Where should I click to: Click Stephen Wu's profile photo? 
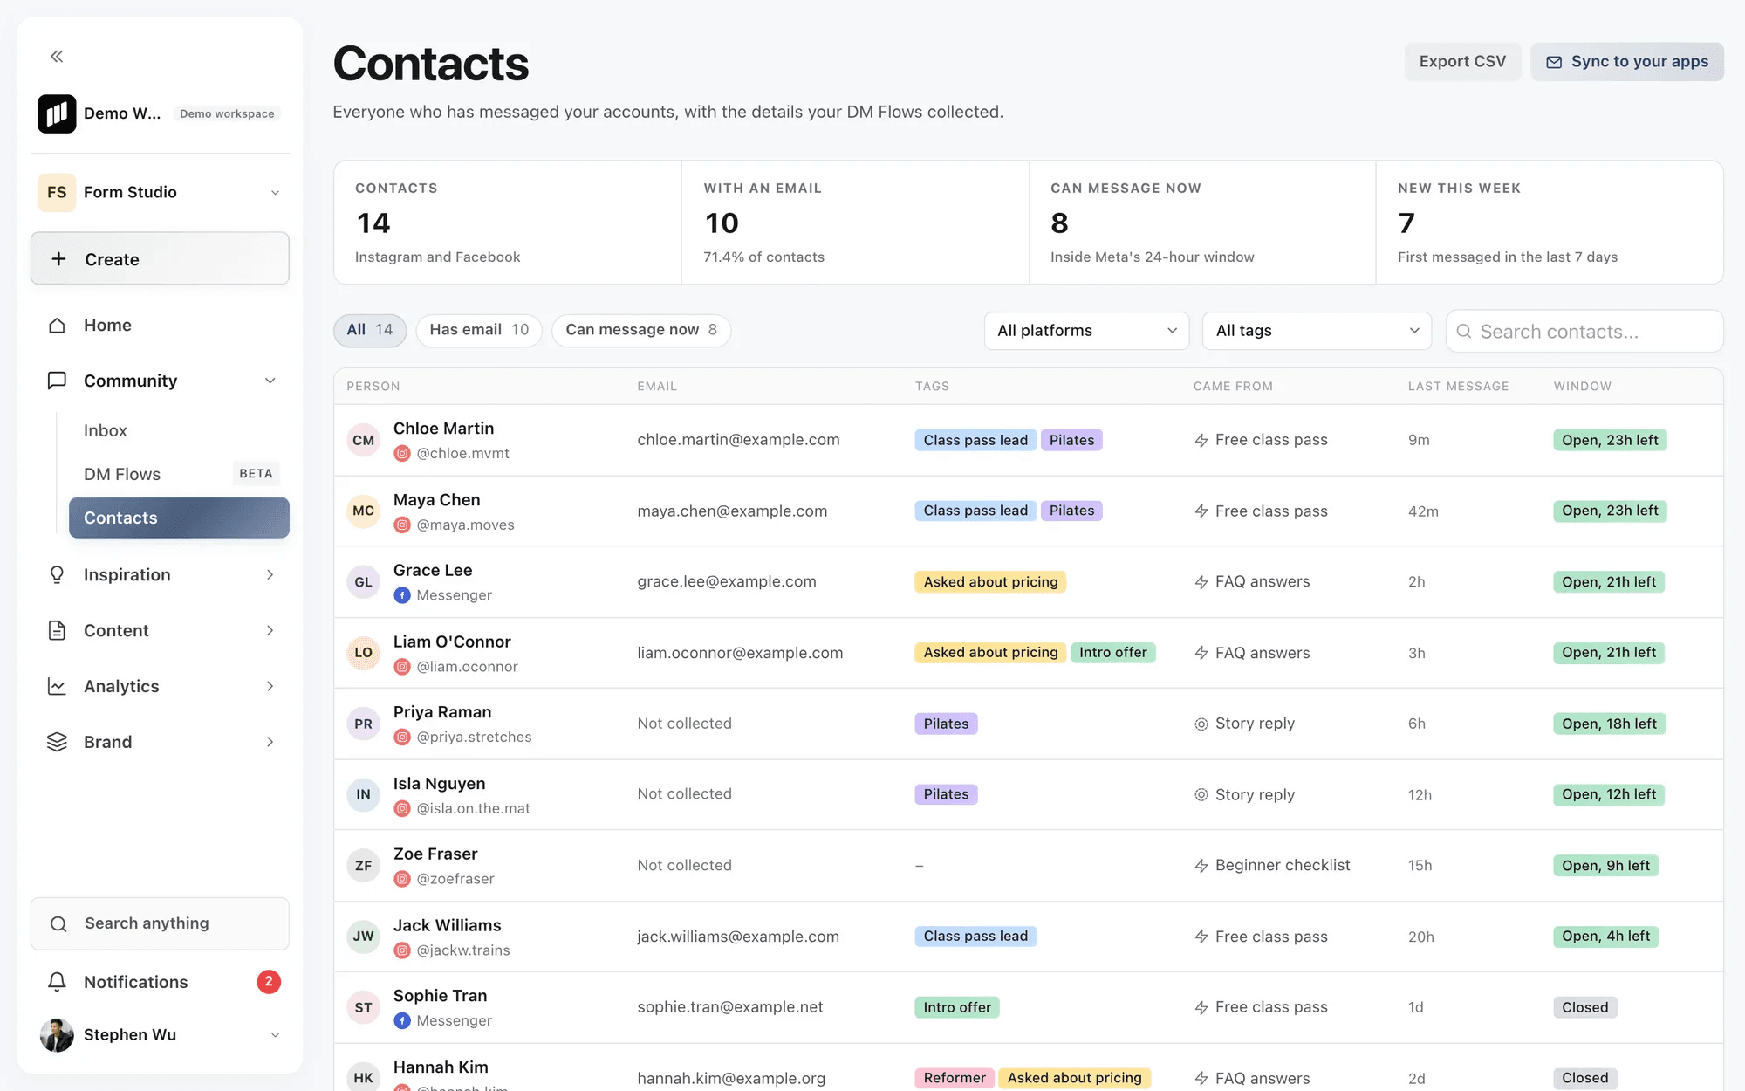pos(57,1034)
